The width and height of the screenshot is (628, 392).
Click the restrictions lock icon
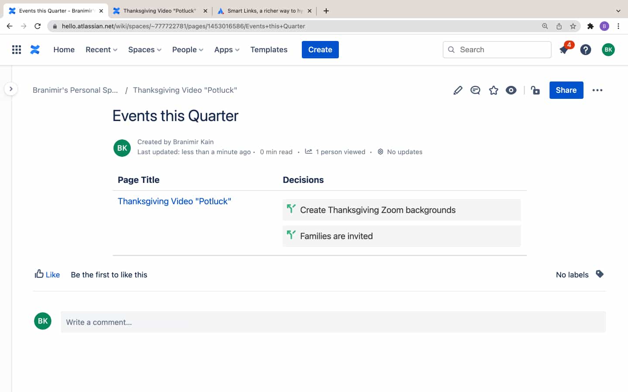click(x=536, y=90)
